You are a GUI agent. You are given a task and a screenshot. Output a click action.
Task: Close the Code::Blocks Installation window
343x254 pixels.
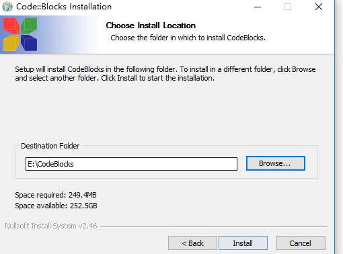coord(319,7)
